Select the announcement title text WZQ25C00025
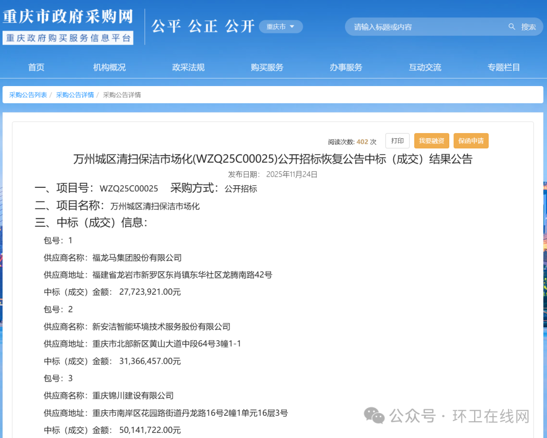 235,159
